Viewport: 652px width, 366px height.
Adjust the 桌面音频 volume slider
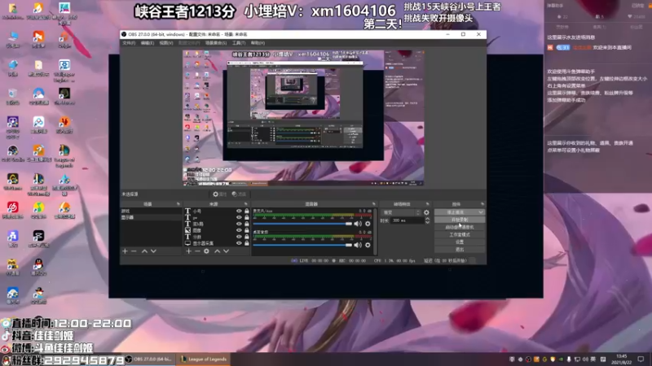(x=302, y=245)
